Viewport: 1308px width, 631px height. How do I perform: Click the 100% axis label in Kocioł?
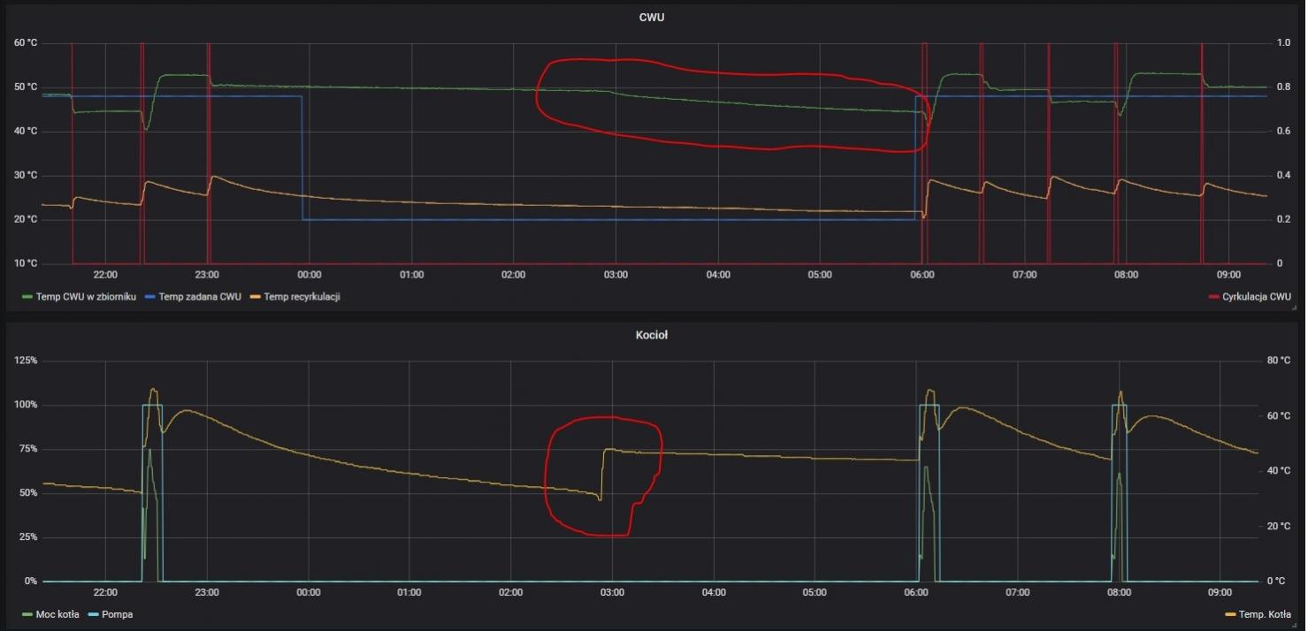pyautogui.click(x=26, y=405)
